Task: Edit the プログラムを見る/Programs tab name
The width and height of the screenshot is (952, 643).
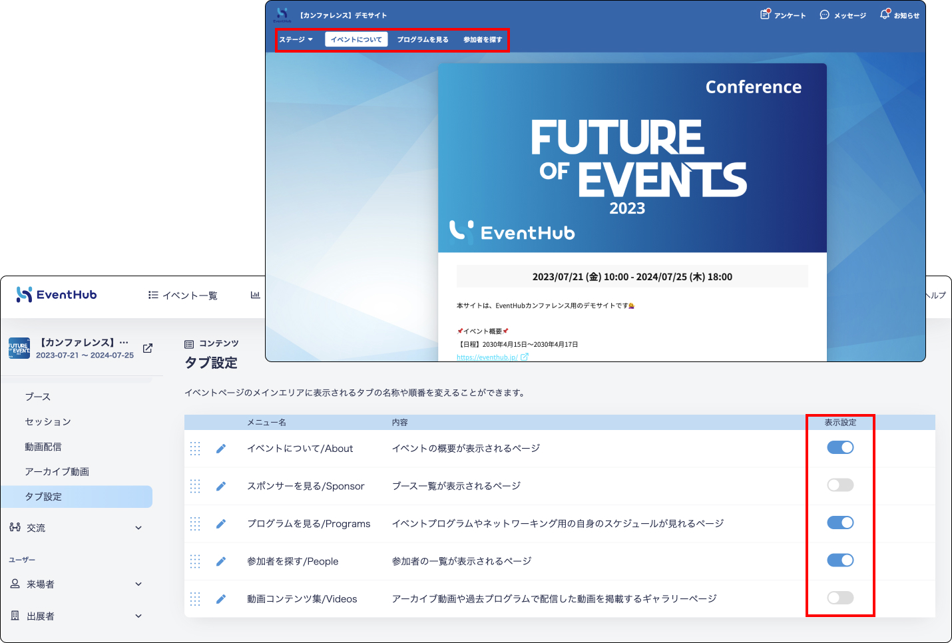Action: (221, 524)
